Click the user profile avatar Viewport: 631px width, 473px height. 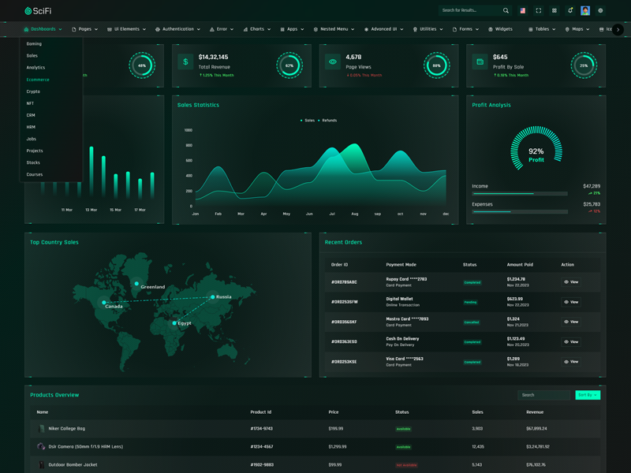585,11
